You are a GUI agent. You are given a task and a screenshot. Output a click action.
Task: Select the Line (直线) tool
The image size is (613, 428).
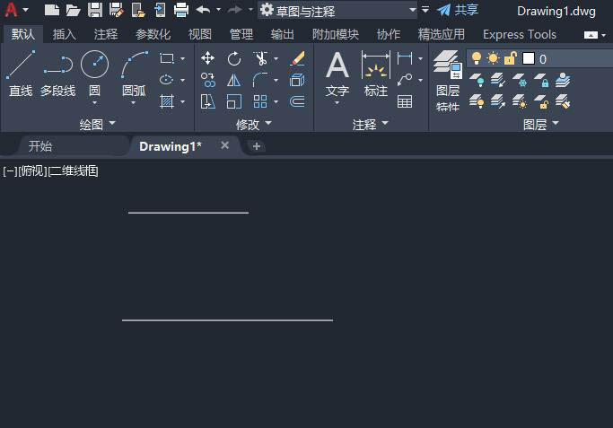[x=21, y=74]
